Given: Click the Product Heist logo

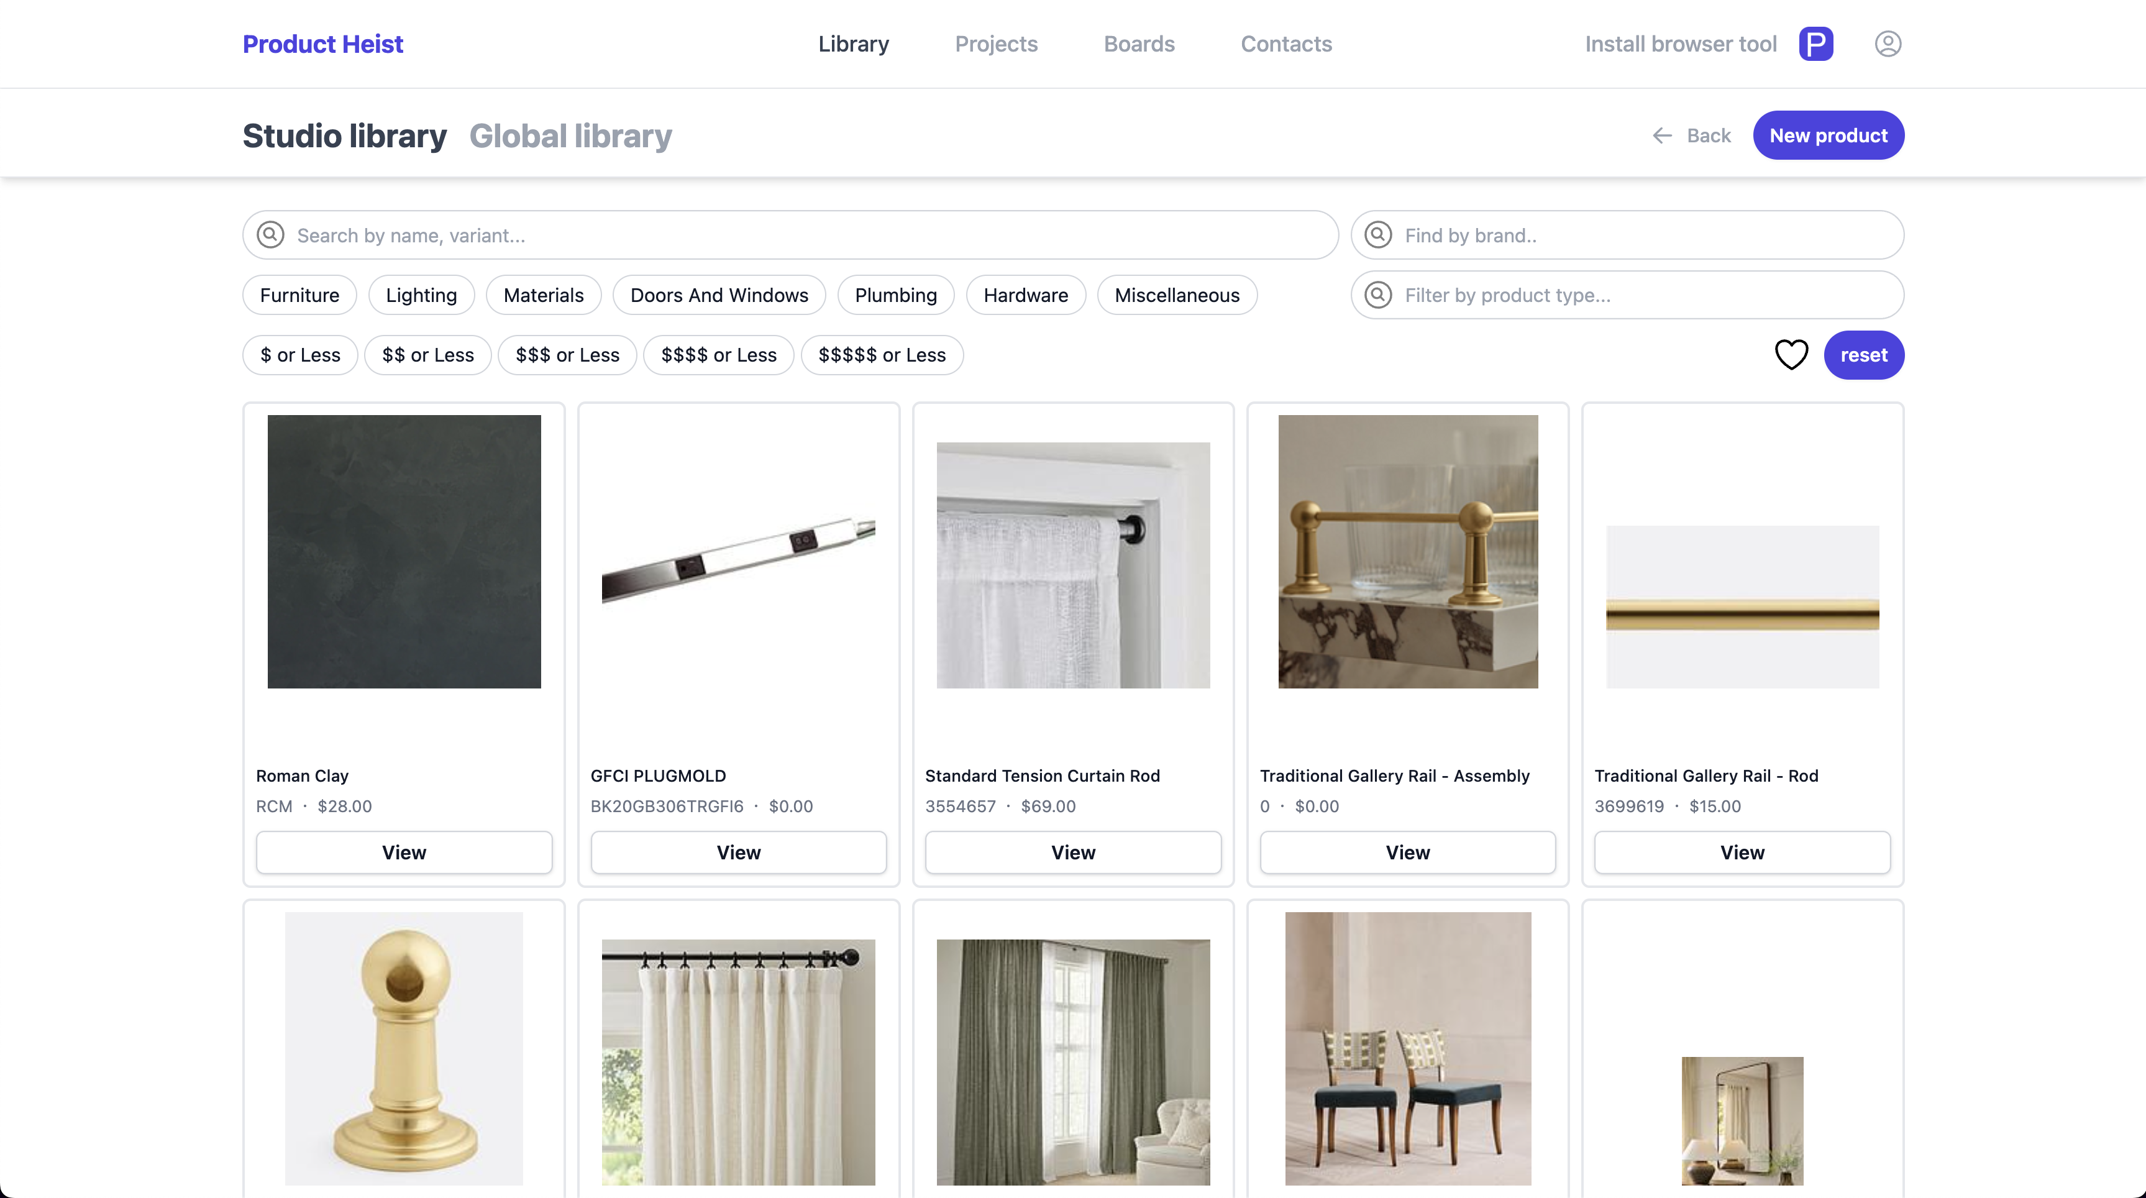Looking at the screenshot, I should (x=322, y=43).
